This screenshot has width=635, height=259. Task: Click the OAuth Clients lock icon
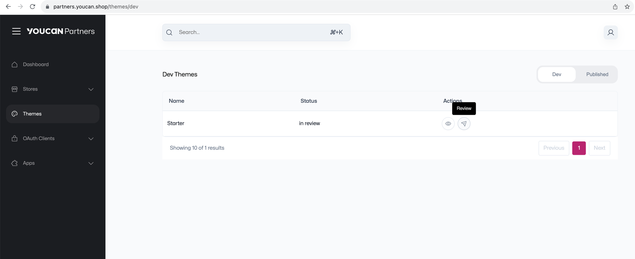(14, 138)
